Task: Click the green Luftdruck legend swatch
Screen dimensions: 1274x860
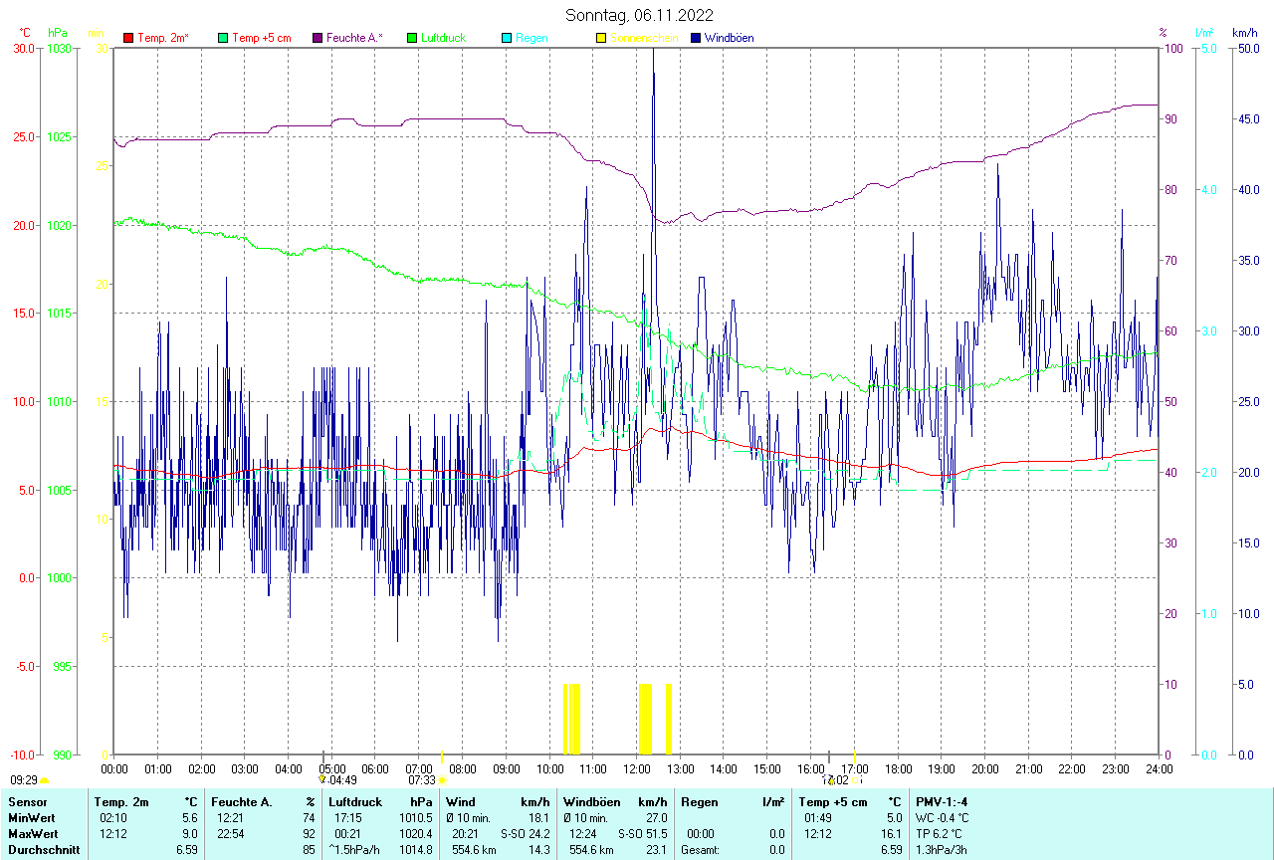Action: pyautogui.click(x=412, y=38)
